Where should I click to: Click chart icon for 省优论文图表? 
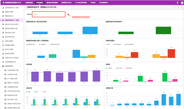tap(3, 49)
